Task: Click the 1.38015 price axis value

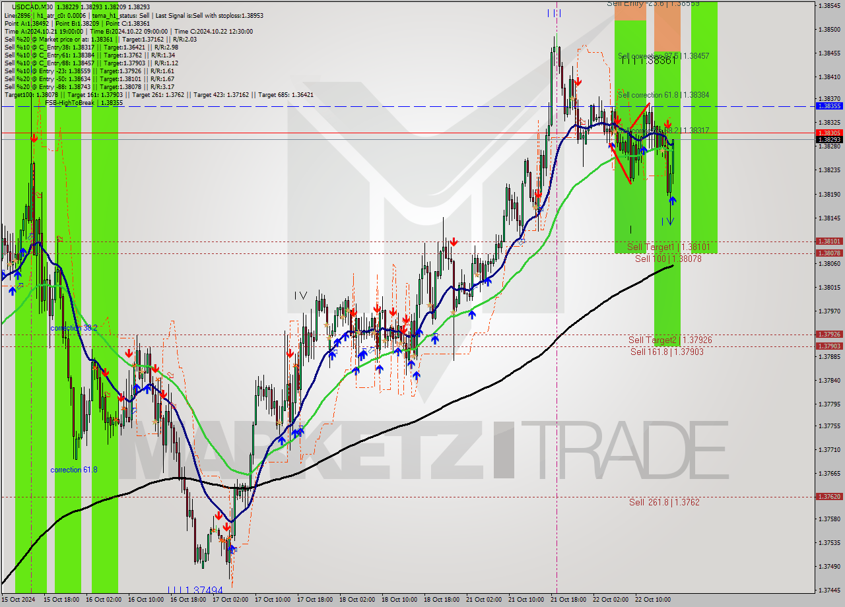Action: [829, 288]
